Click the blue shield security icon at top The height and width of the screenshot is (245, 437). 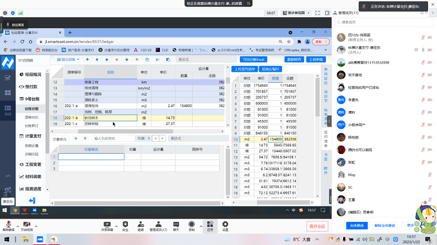(x=13, y=13)
